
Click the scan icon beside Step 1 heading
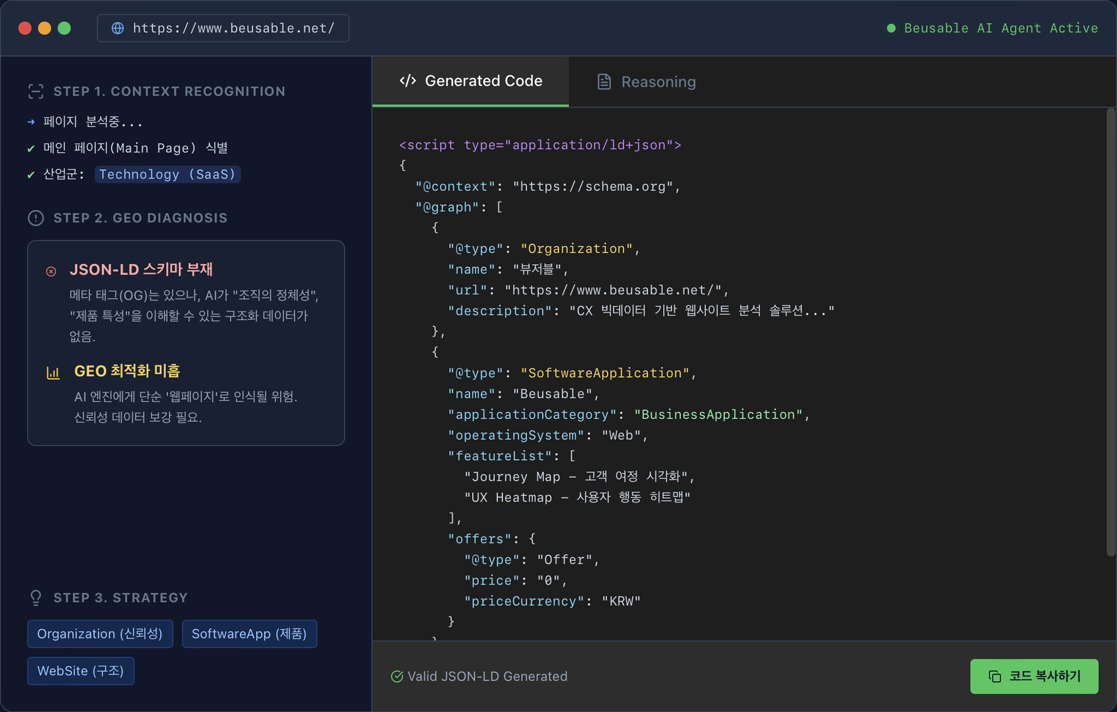coord(36,91)
